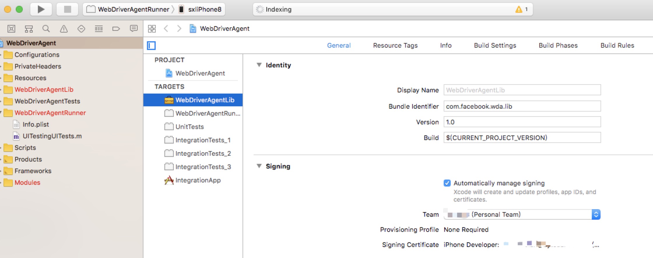Select the IntegrationApp target
The width and height of the screenshot is (653, 258).
tap(198, 180)
